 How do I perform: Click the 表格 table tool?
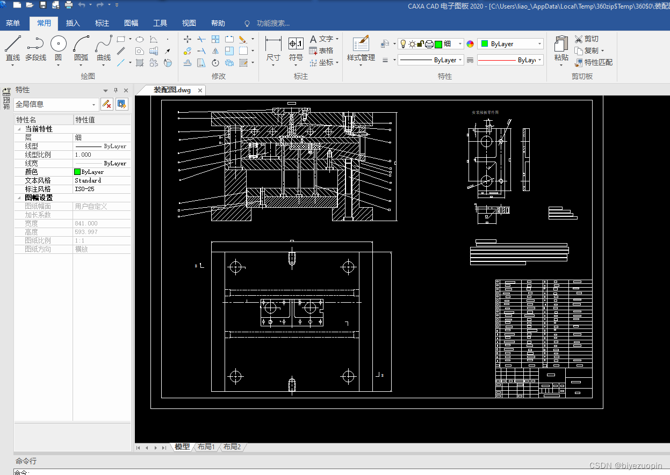(321, 50)
